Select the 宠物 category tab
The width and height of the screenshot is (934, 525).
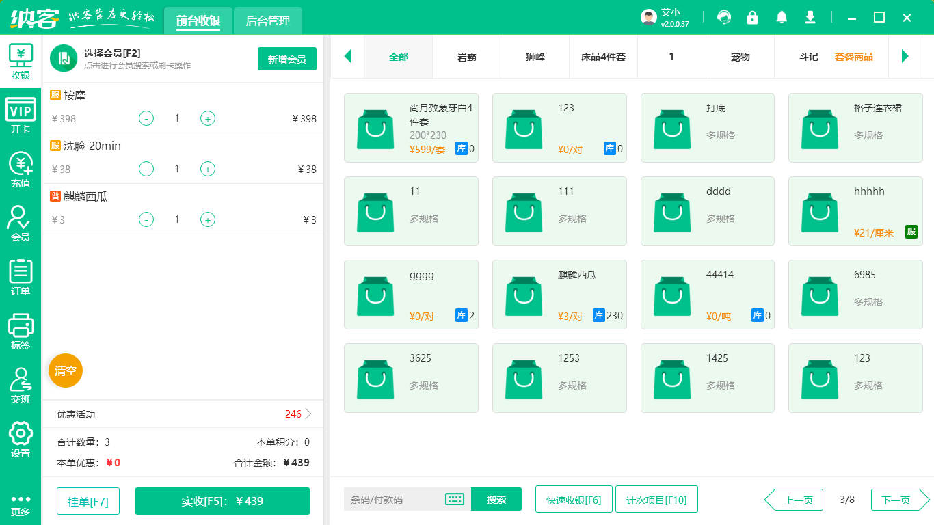pos(740,57)
